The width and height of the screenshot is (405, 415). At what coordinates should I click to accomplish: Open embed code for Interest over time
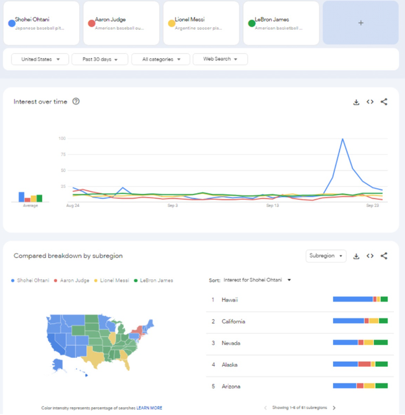click(370, 102)
